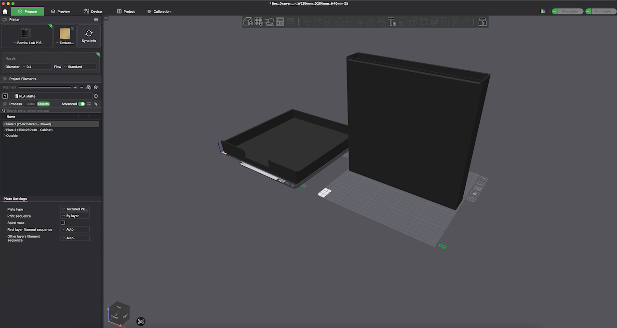
Task: Click the PLA Matte edit circle icon
Action: point(96,96)
